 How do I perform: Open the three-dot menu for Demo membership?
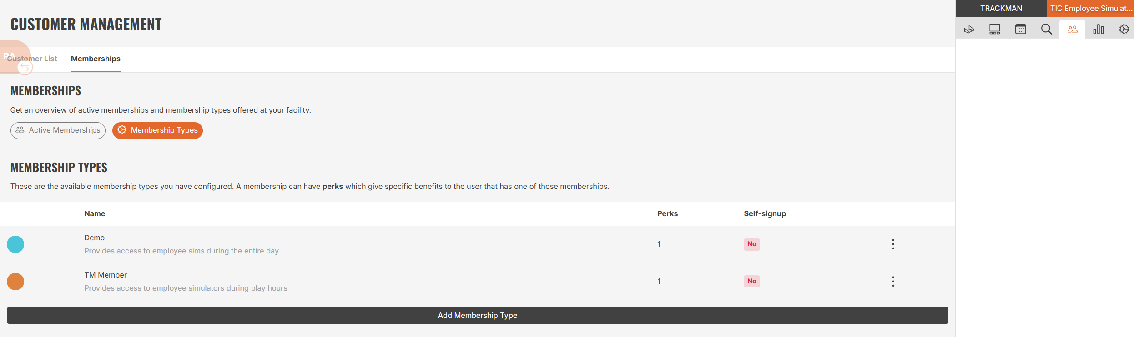click(893, 244)
